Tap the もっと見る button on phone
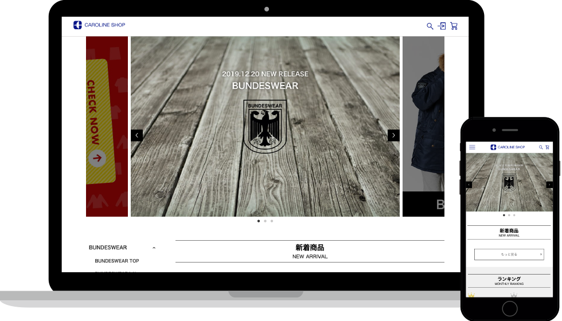 point(509,255)
